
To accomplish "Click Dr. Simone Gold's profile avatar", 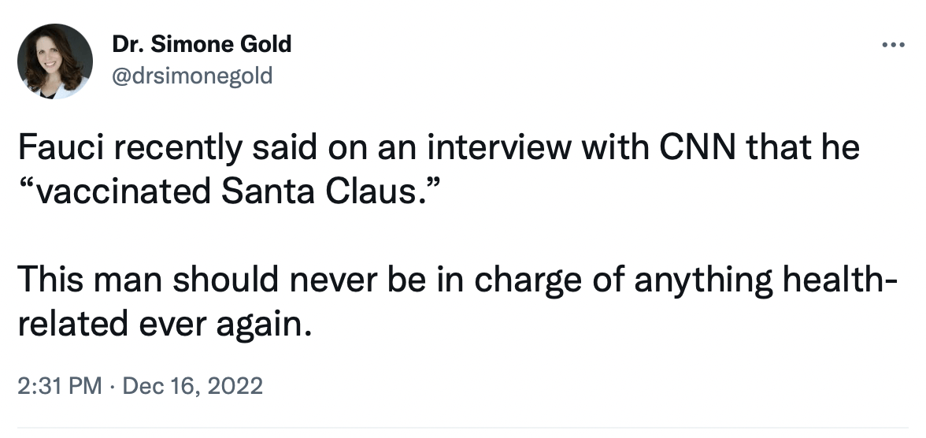I will tap(55, 61).
